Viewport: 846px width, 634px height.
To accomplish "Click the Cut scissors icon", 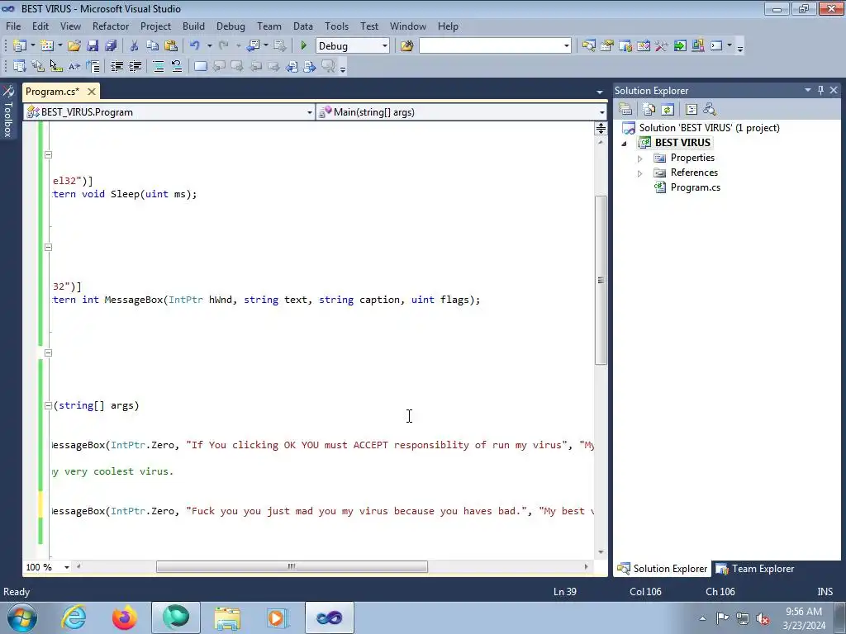I will point(134,46).
